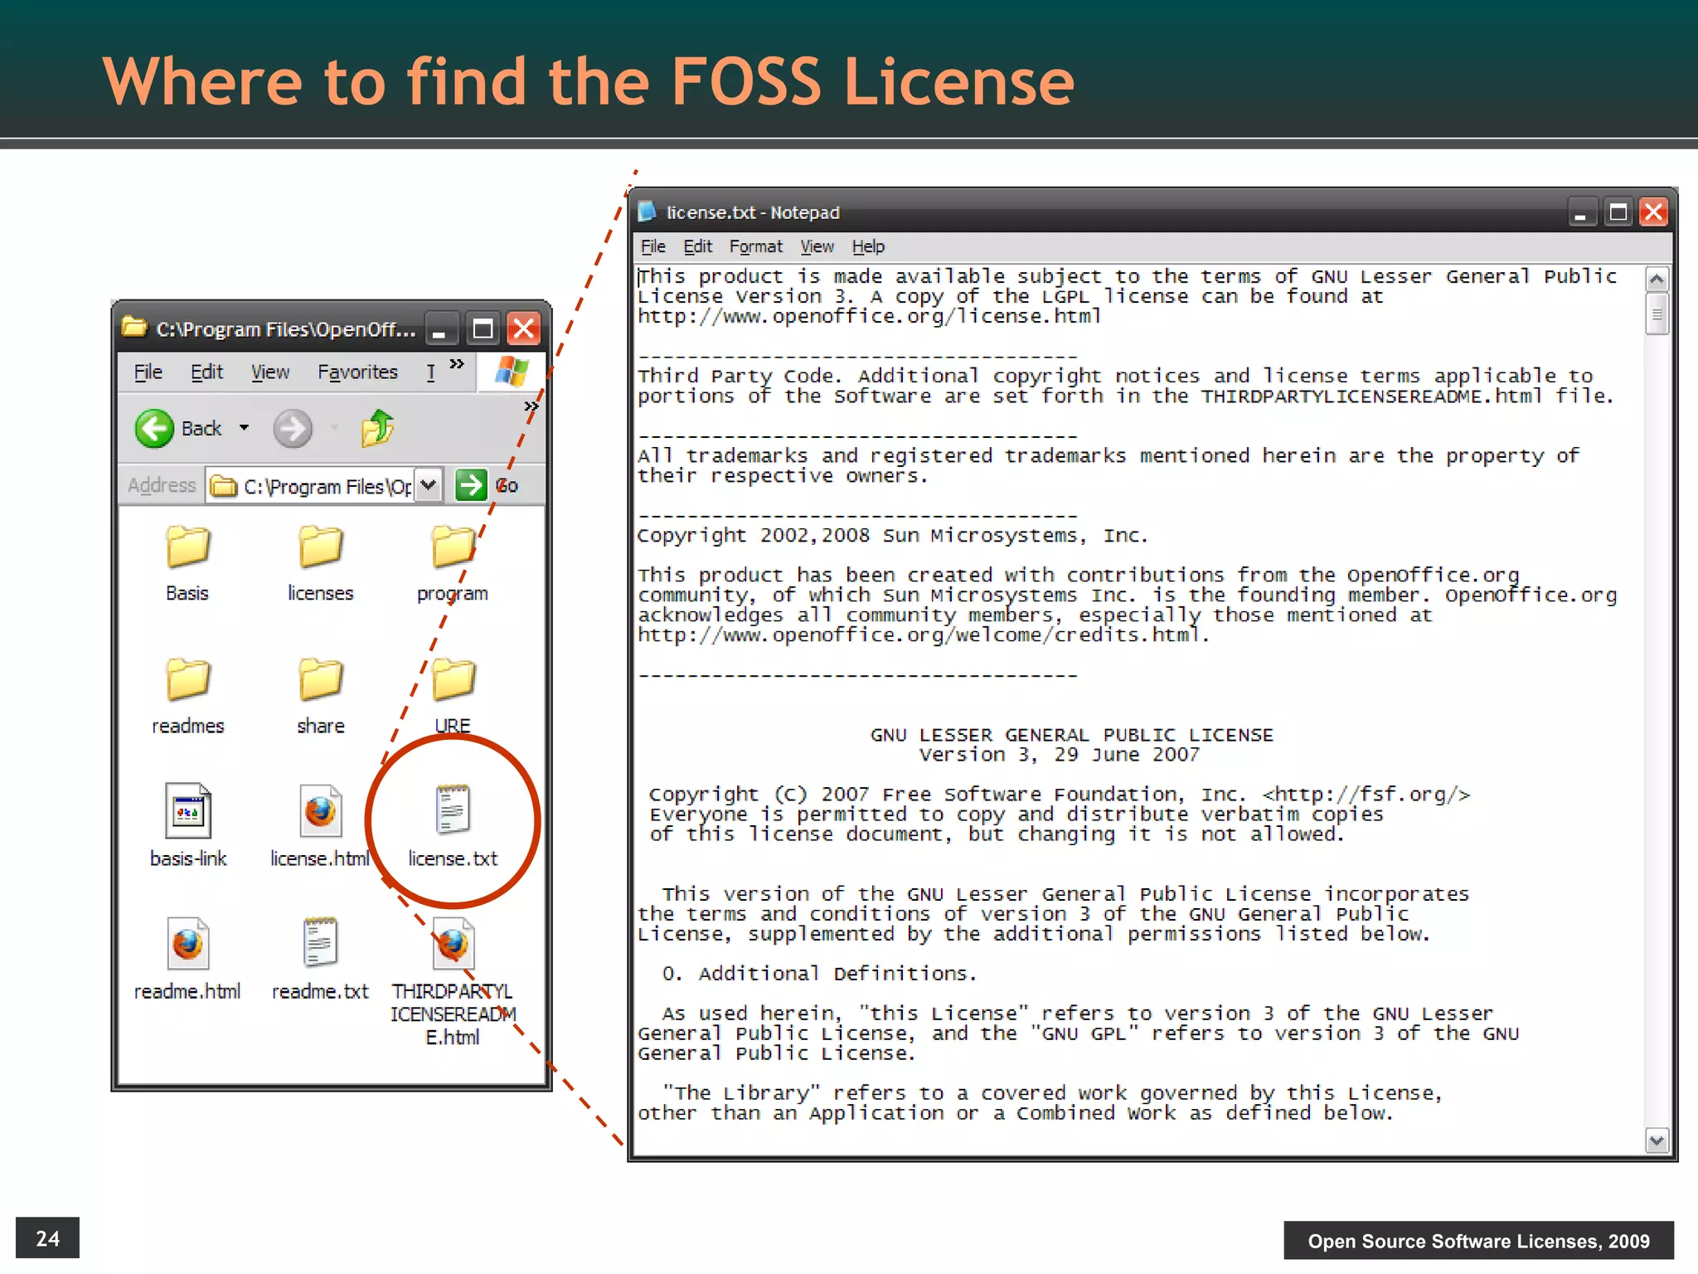
Task: Expand the Address bar dropdown arrow
Action: click(x=429, y=485)
